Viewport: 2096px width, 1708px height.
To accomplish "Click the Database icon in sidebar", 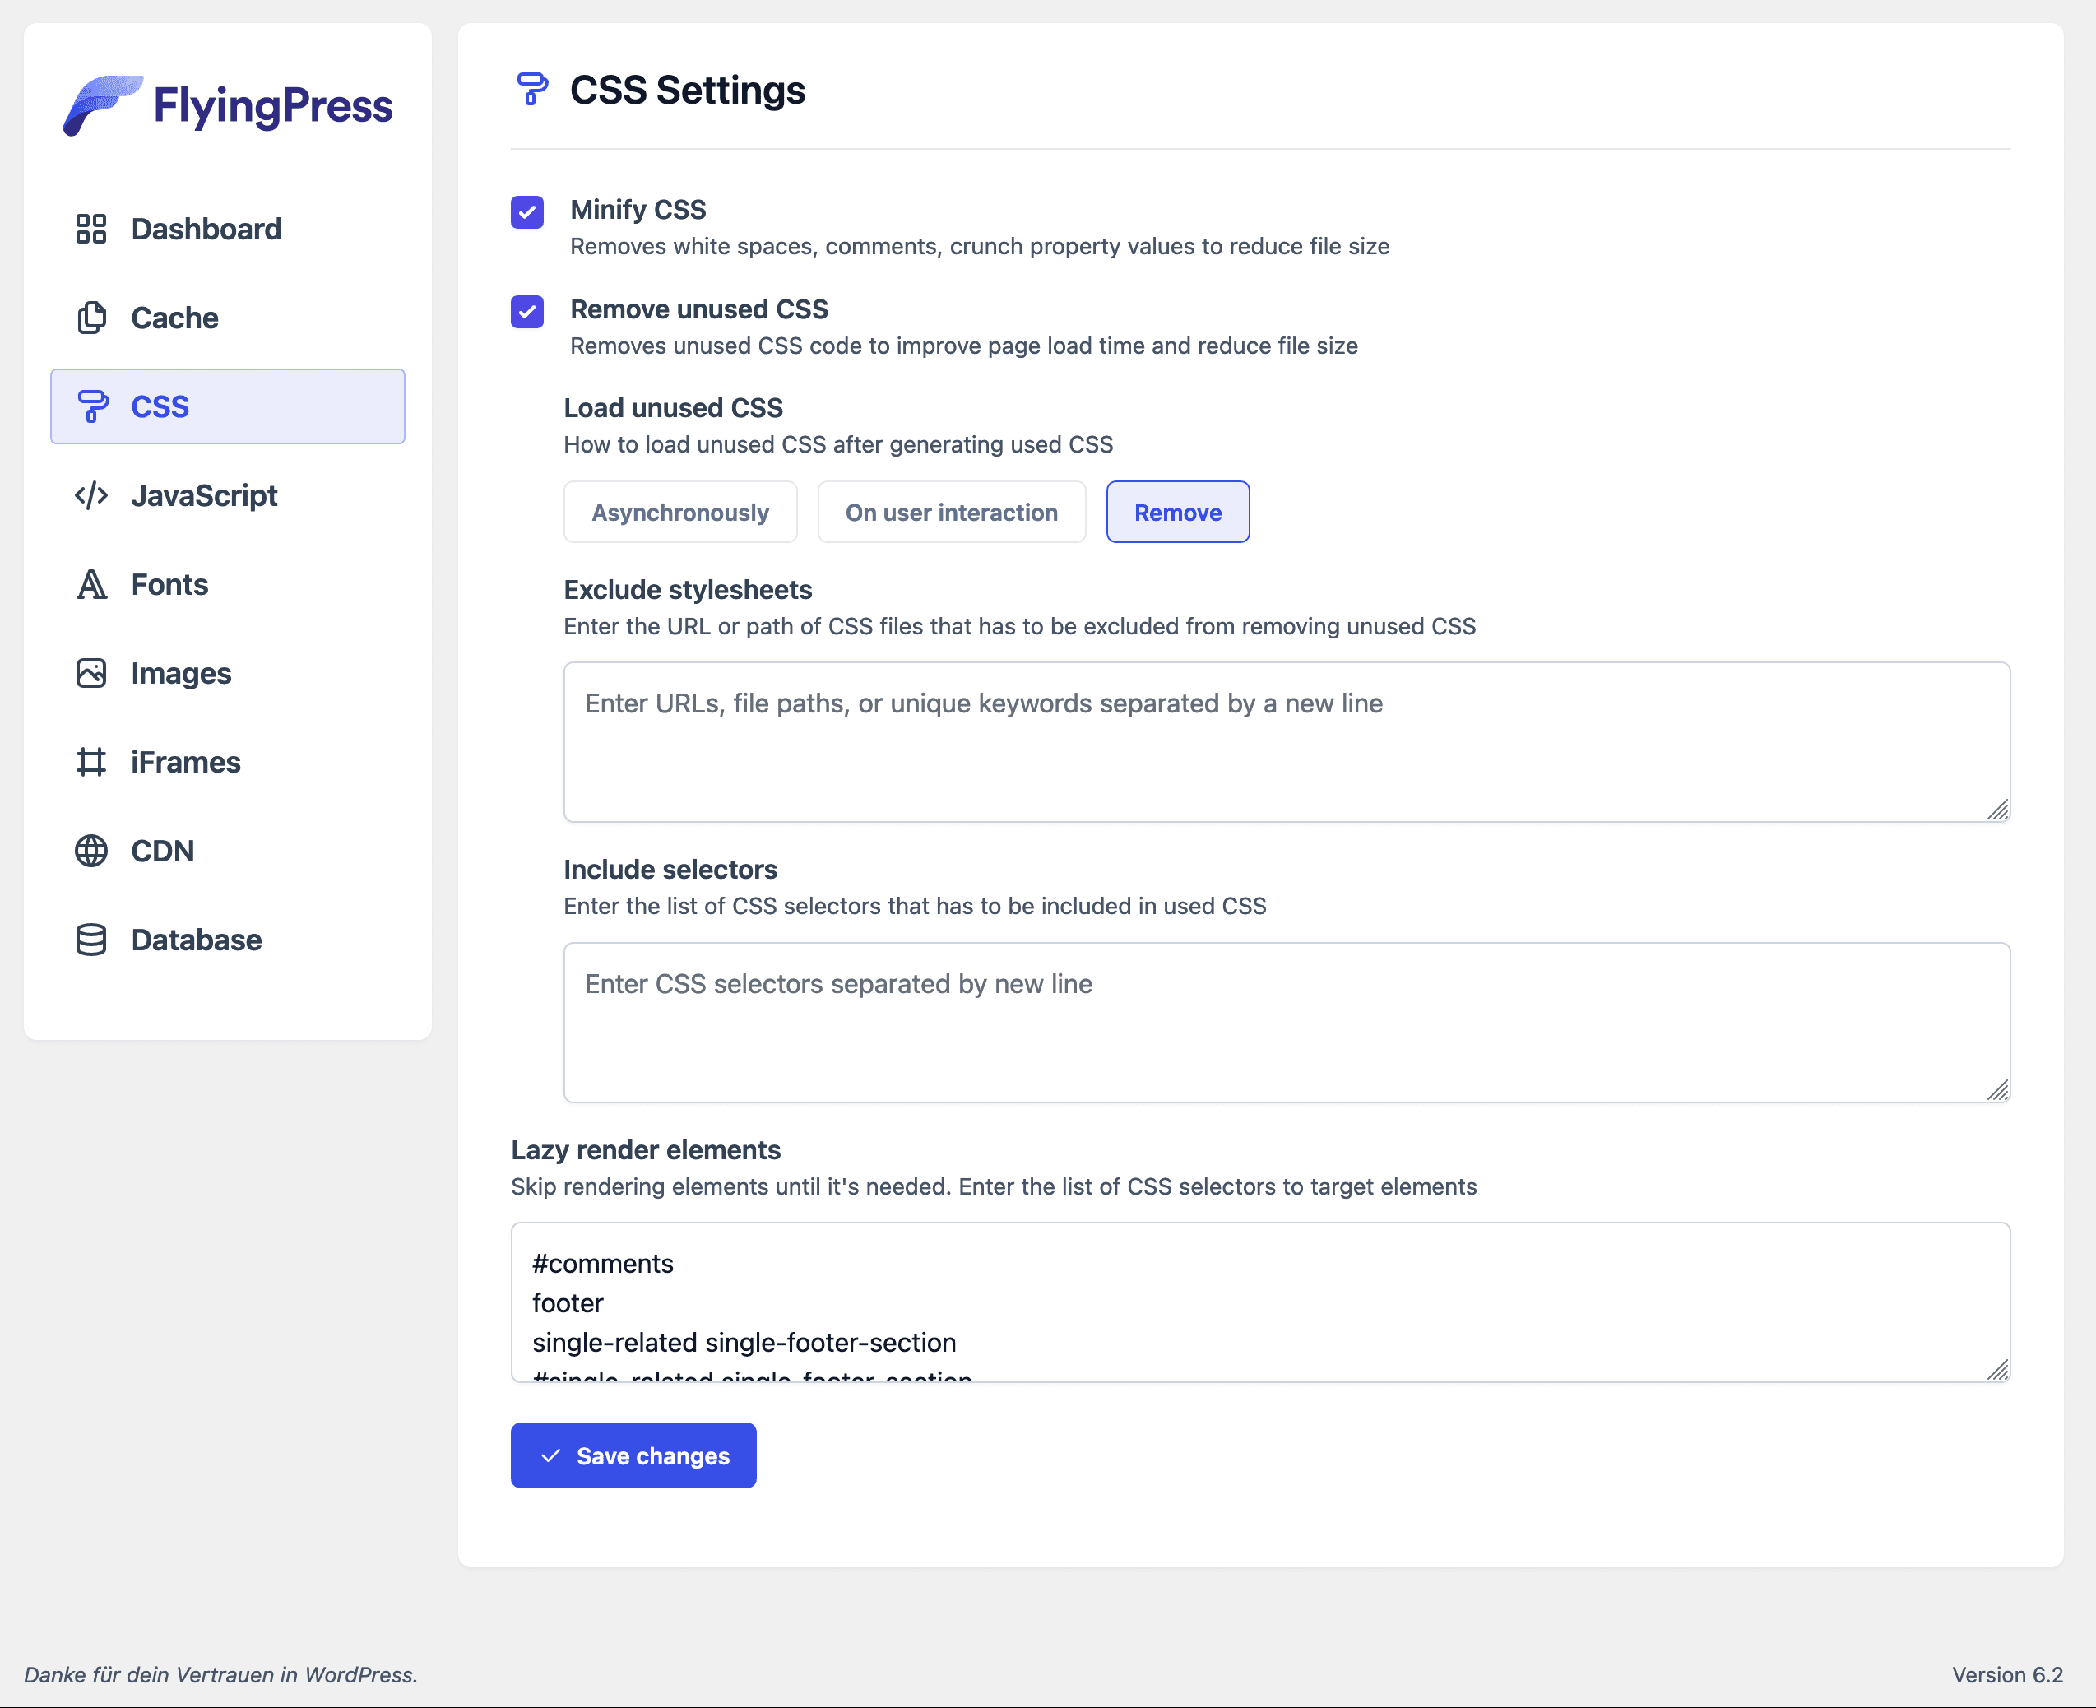I will tap(89, 939).
